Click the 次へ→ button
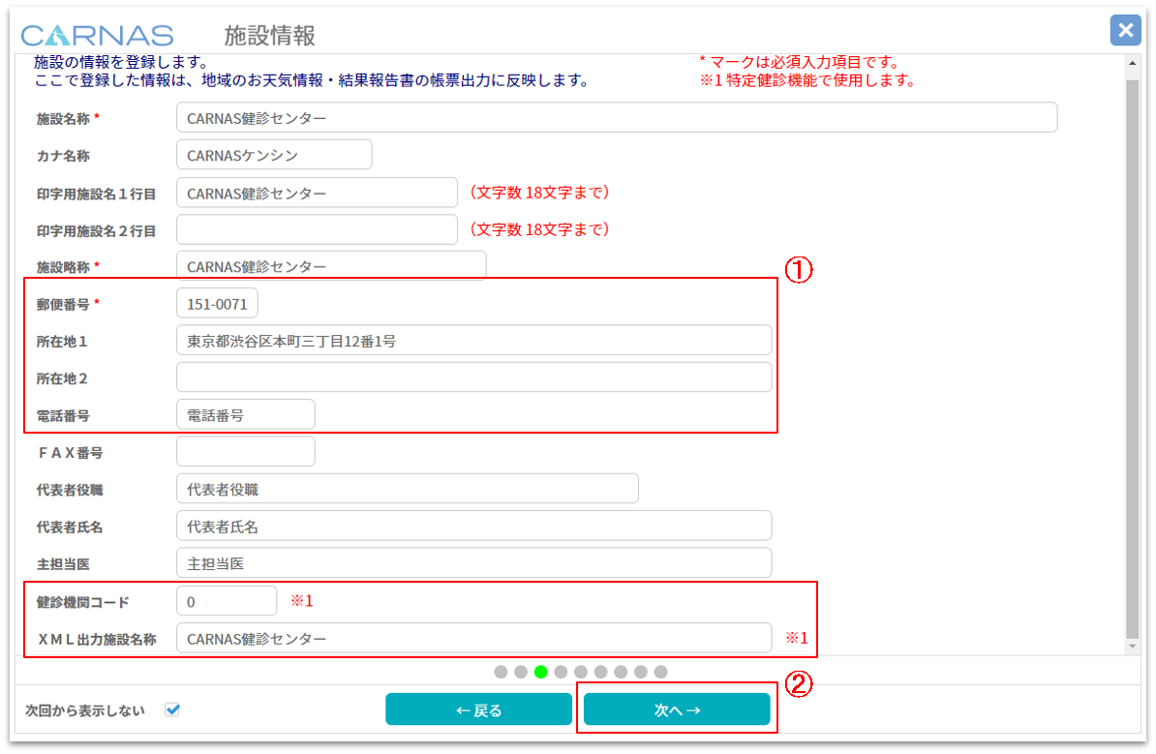 tap(677, 709)
